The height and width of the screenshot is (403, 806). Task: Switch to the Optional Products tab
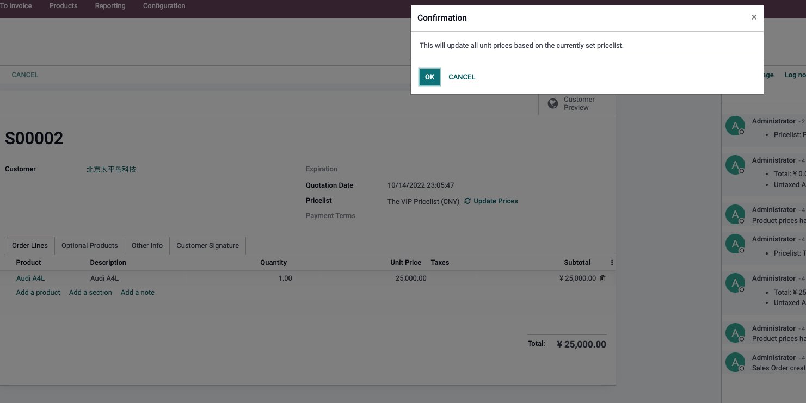coord(90,246)
